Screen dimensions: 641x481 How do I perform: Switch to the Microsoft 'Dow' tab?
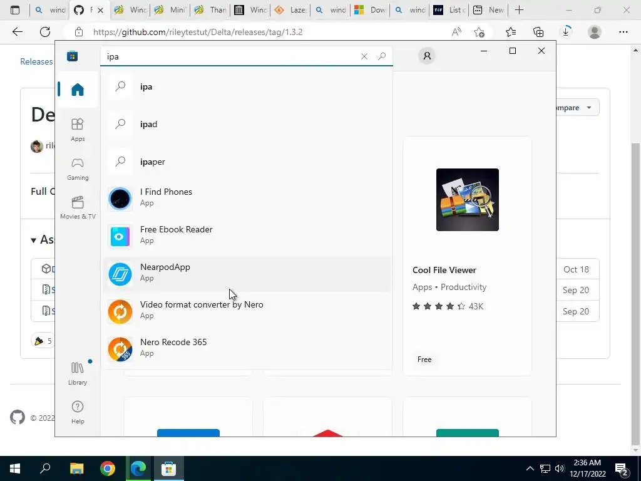[x=370, y=10]
